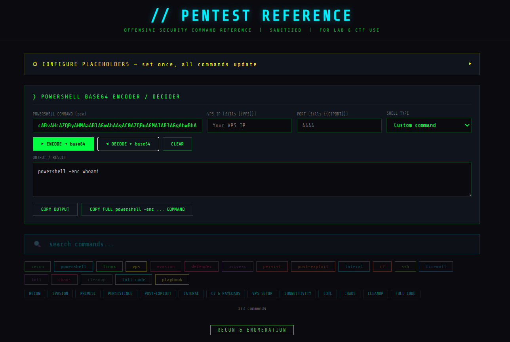The width and height of the screenshot is (510, 342).
Task: Focus the search commands box
Action: 252,244
